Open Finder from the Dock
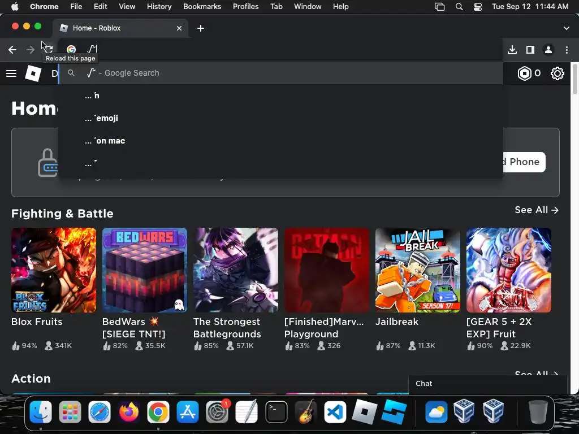The height and width of the screenshot is (434, 579). [x=41, y=411]
